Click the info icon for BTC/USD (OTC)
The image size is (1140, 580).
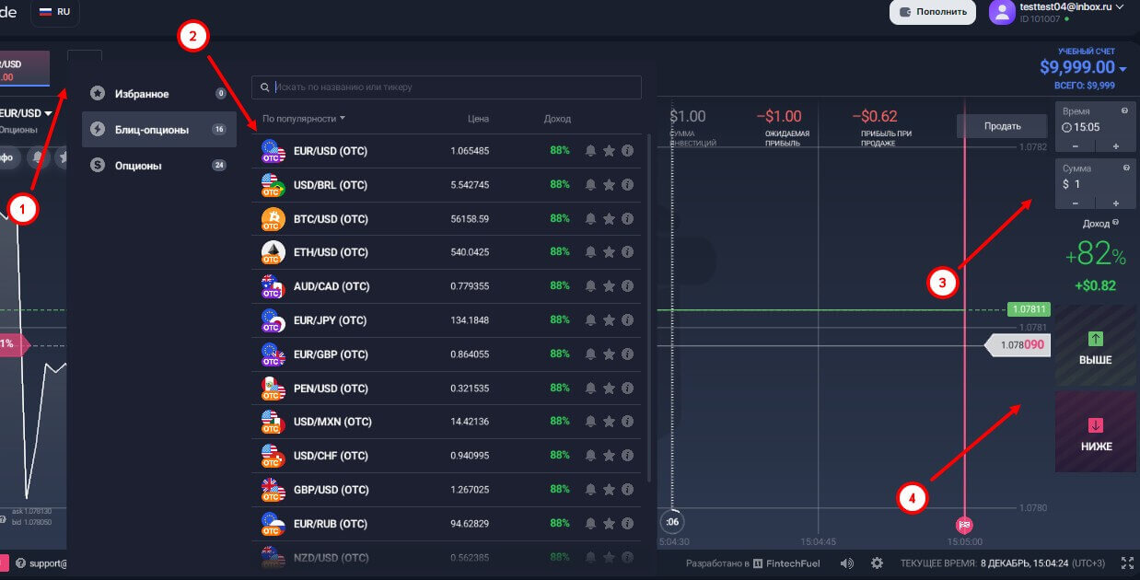(x=627, y=218)
